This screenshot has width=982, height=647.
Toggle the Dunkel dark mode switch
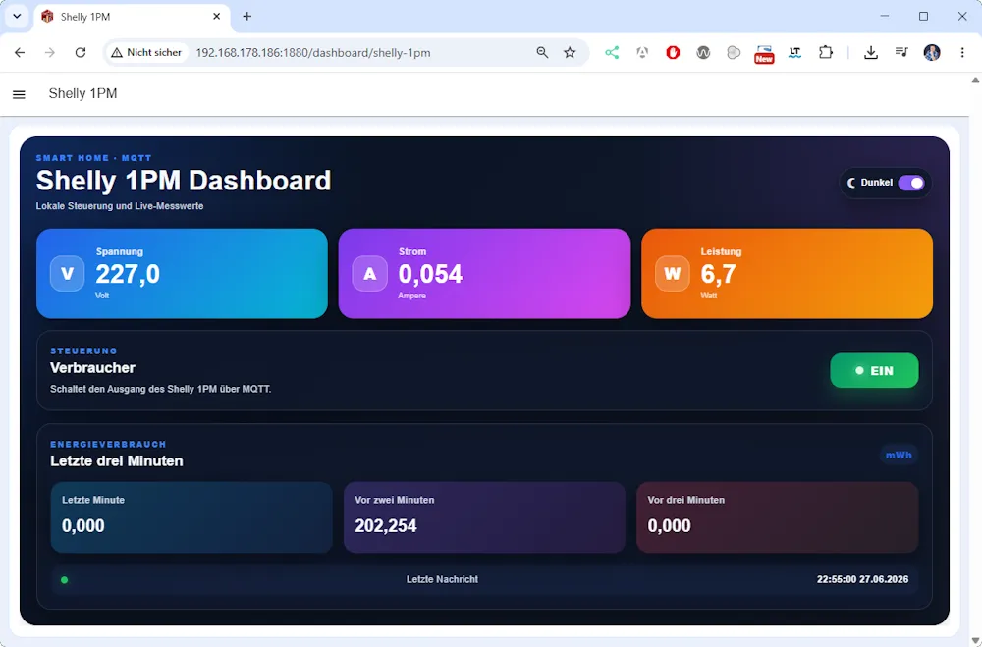910,183
